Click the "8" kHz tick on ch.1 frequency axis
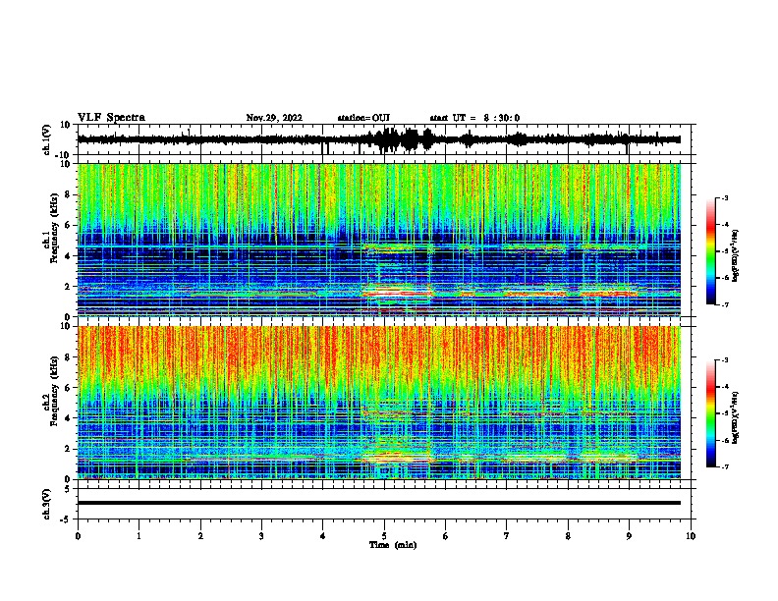Image resolution: width=778 pixels, height=601 pixels. [x=69, y=194]
